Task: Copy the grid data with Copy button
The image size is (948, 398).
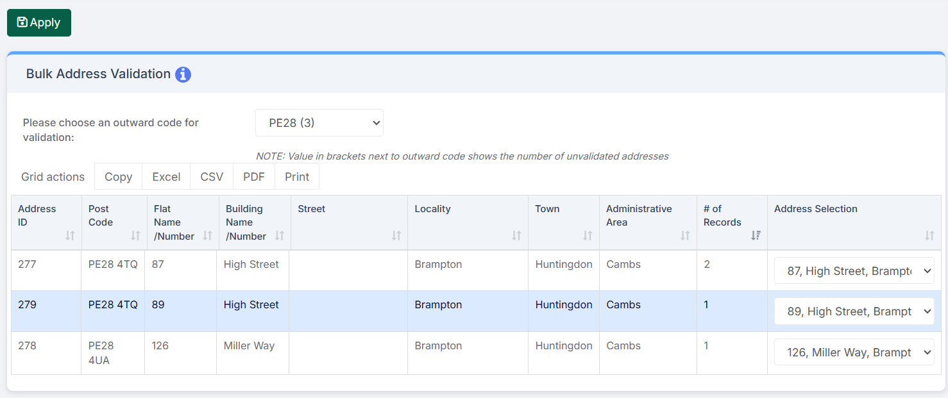Action: point(118,177)
